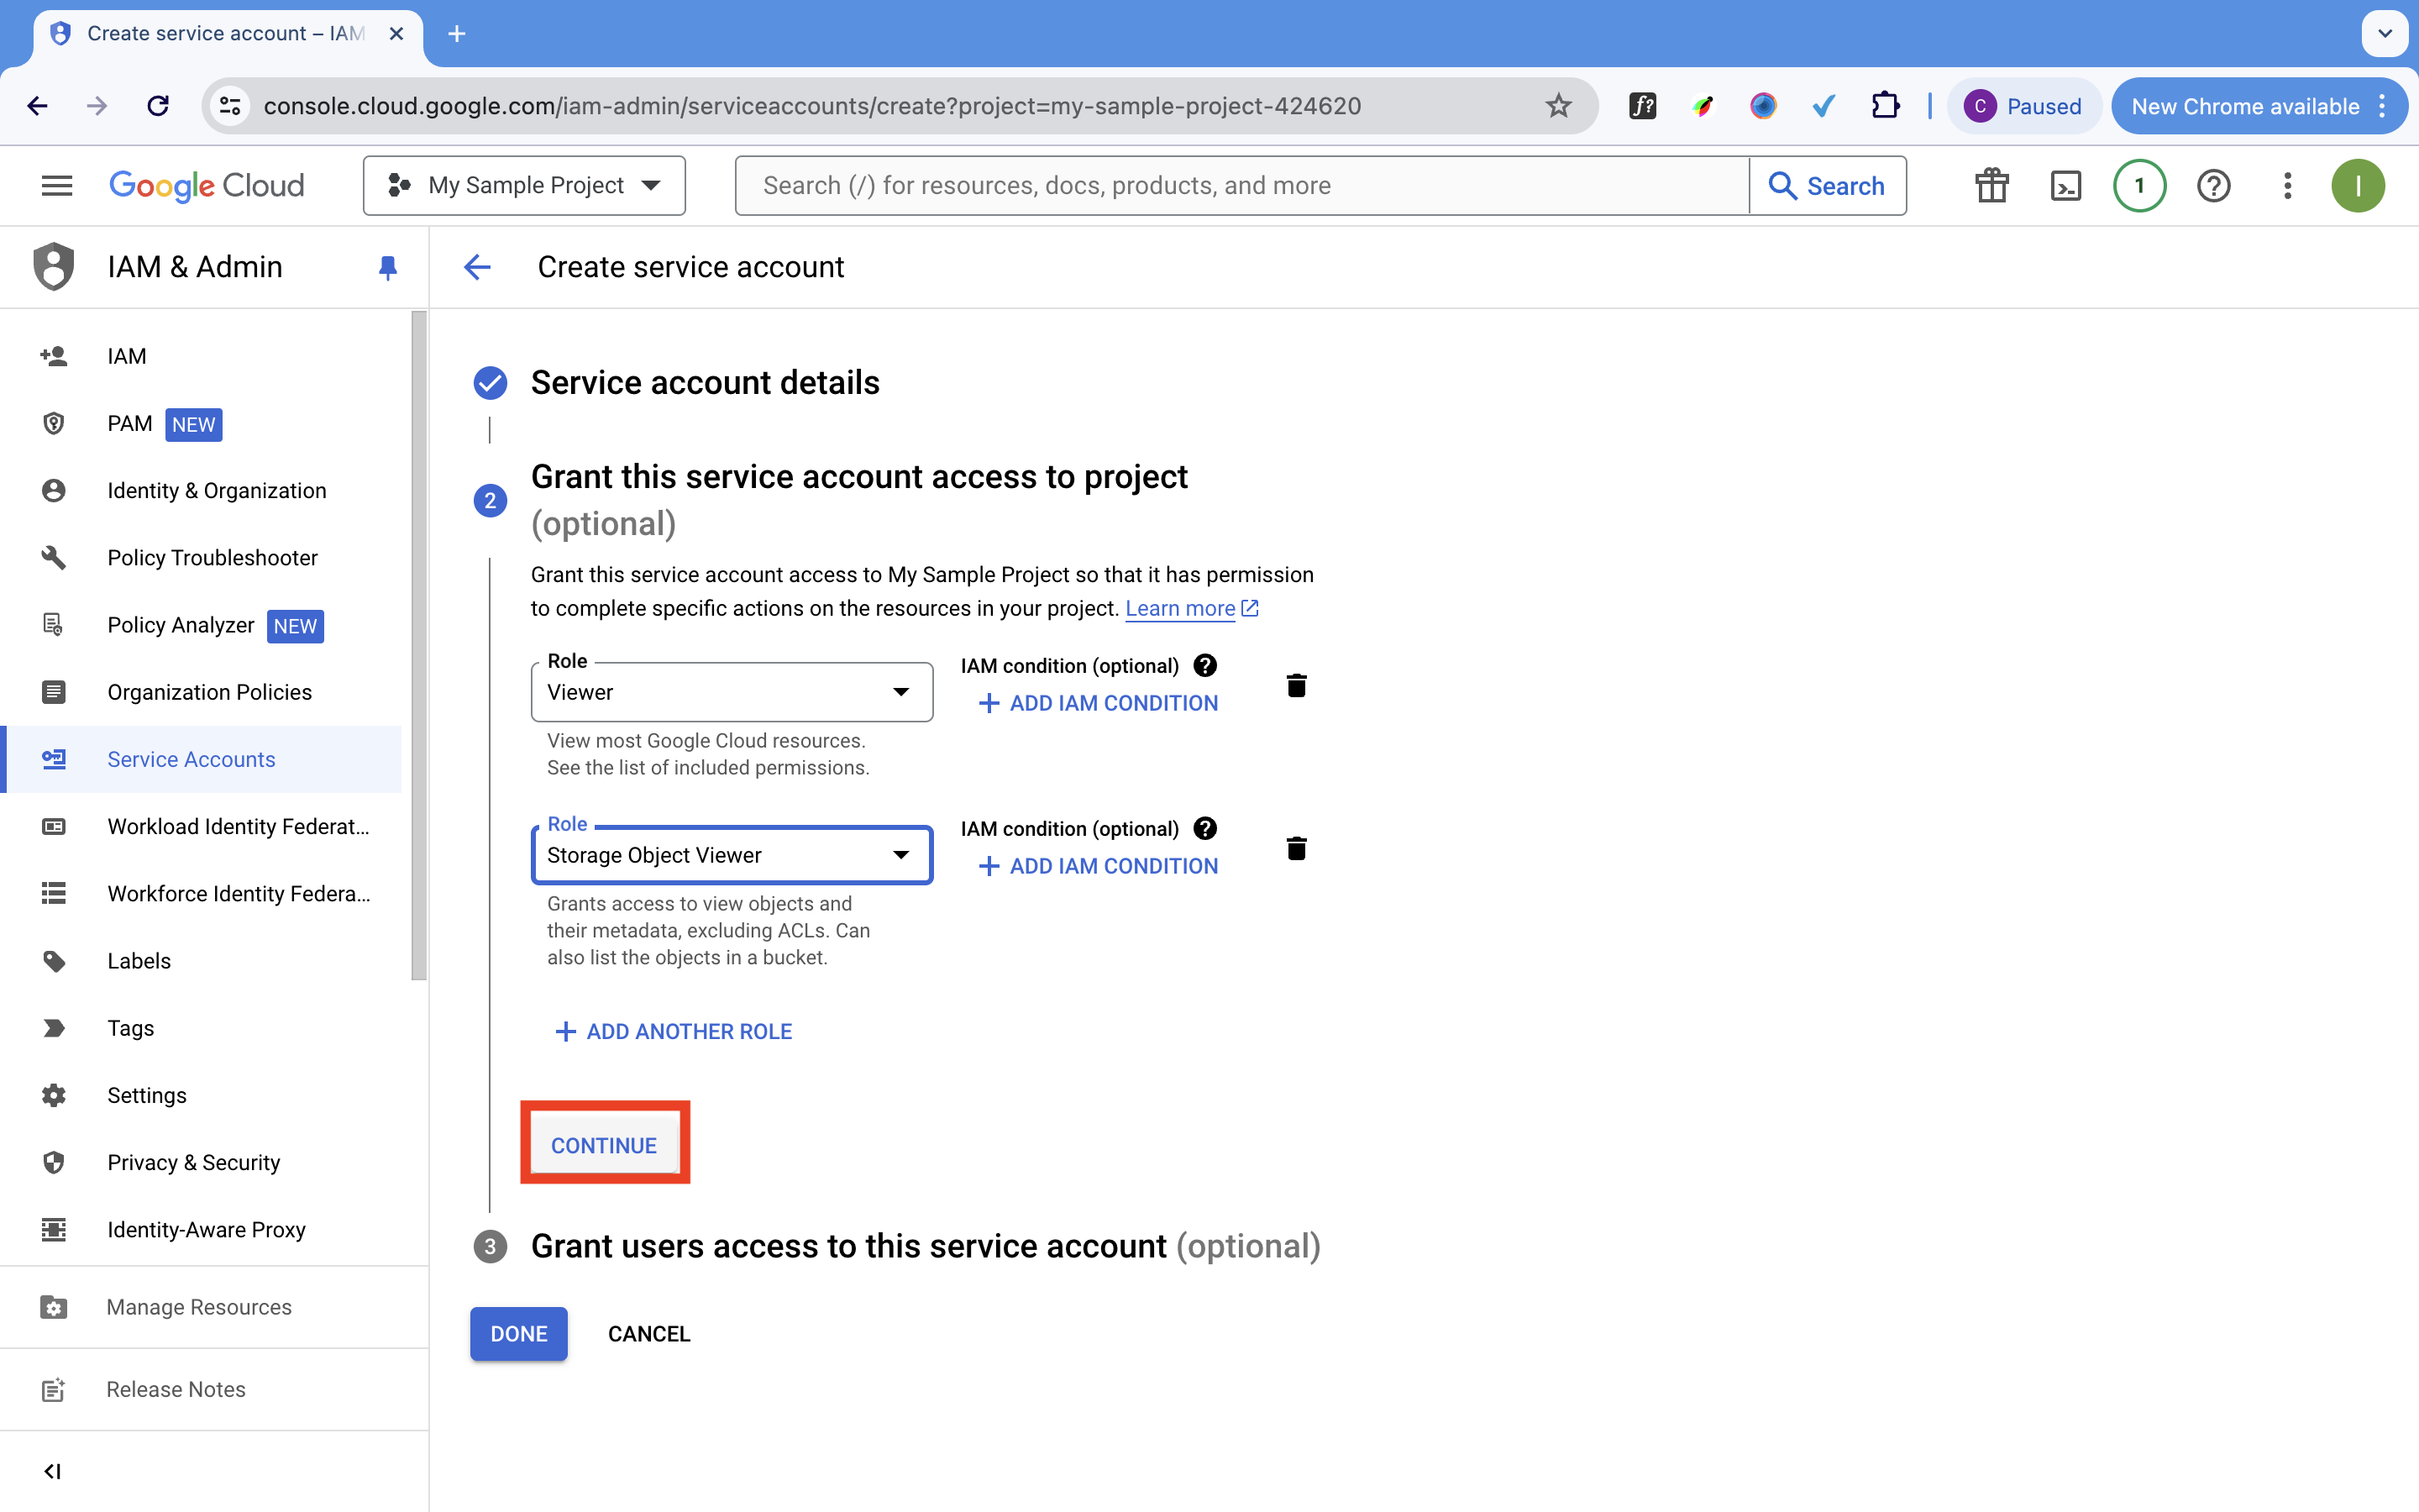
Task: Close the Create service account tab
Action: tap(396, 33)
